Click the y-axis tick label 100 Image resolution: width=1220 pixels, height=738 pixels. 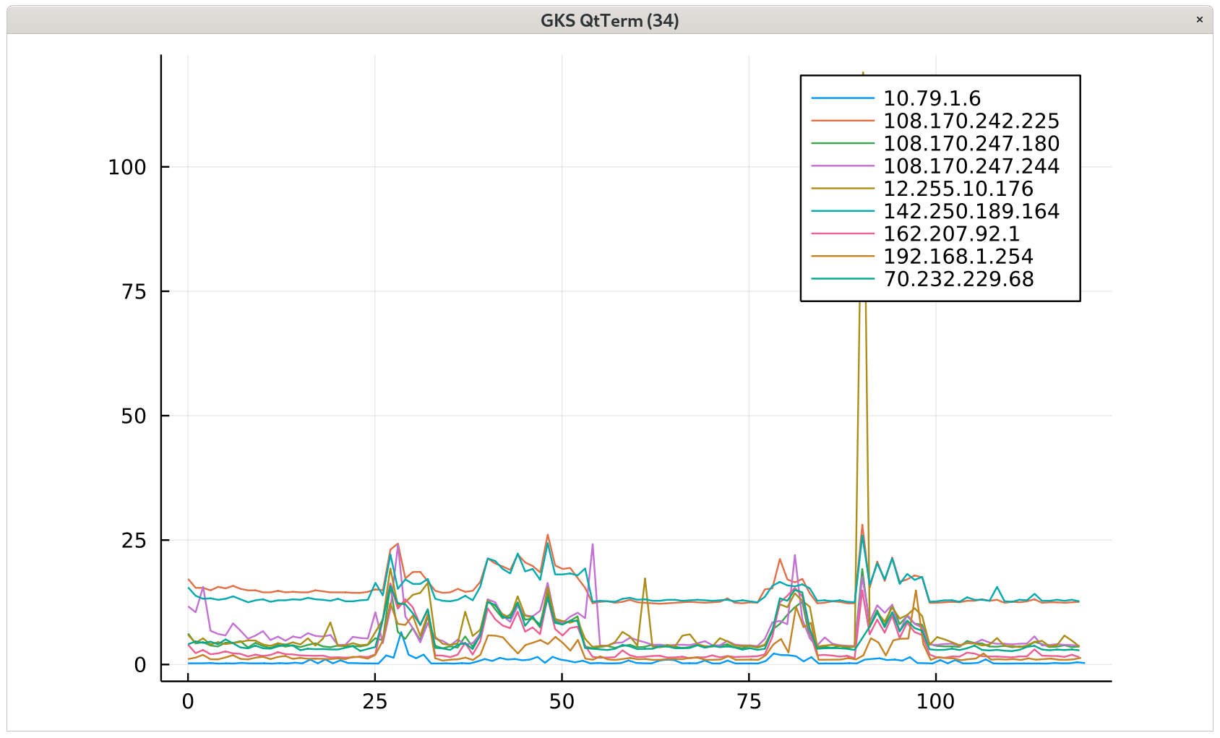point(127,167)
